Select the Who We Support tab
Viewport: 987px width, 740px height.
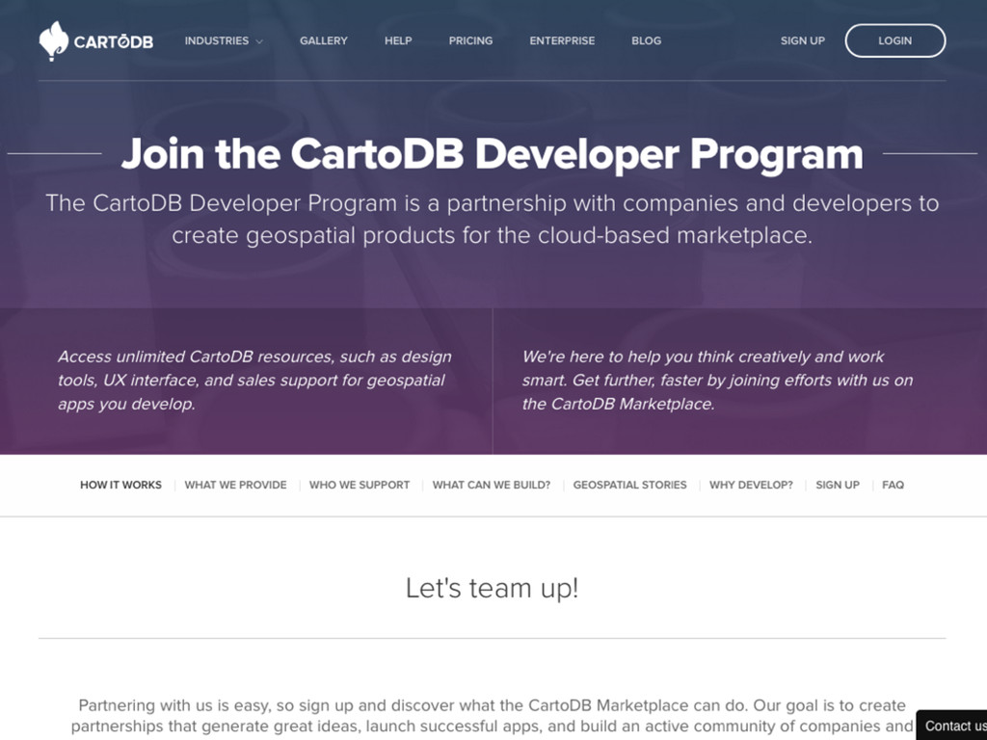tap(360, 486)
